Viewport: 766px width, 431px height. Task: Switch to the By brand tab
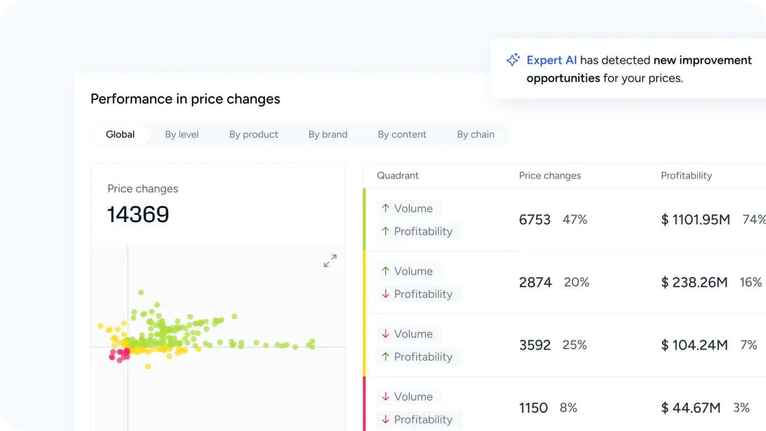[x=328, y=135]
